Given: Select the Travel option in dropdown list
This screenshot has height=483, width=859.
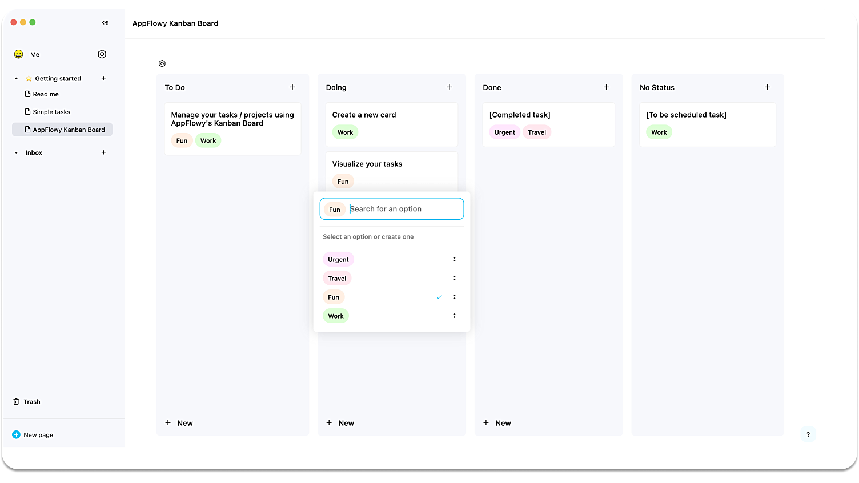Looking at the screenshot, I should point(337,279).
